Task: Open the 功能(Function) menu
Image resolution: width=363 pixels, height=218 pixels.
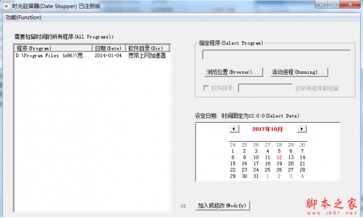Action: click(24, 18)
